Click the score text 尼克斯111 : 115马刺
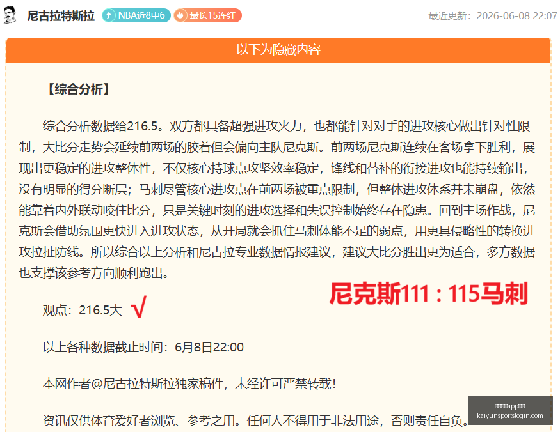Screen dimensions: 560x432 [428, 293]
